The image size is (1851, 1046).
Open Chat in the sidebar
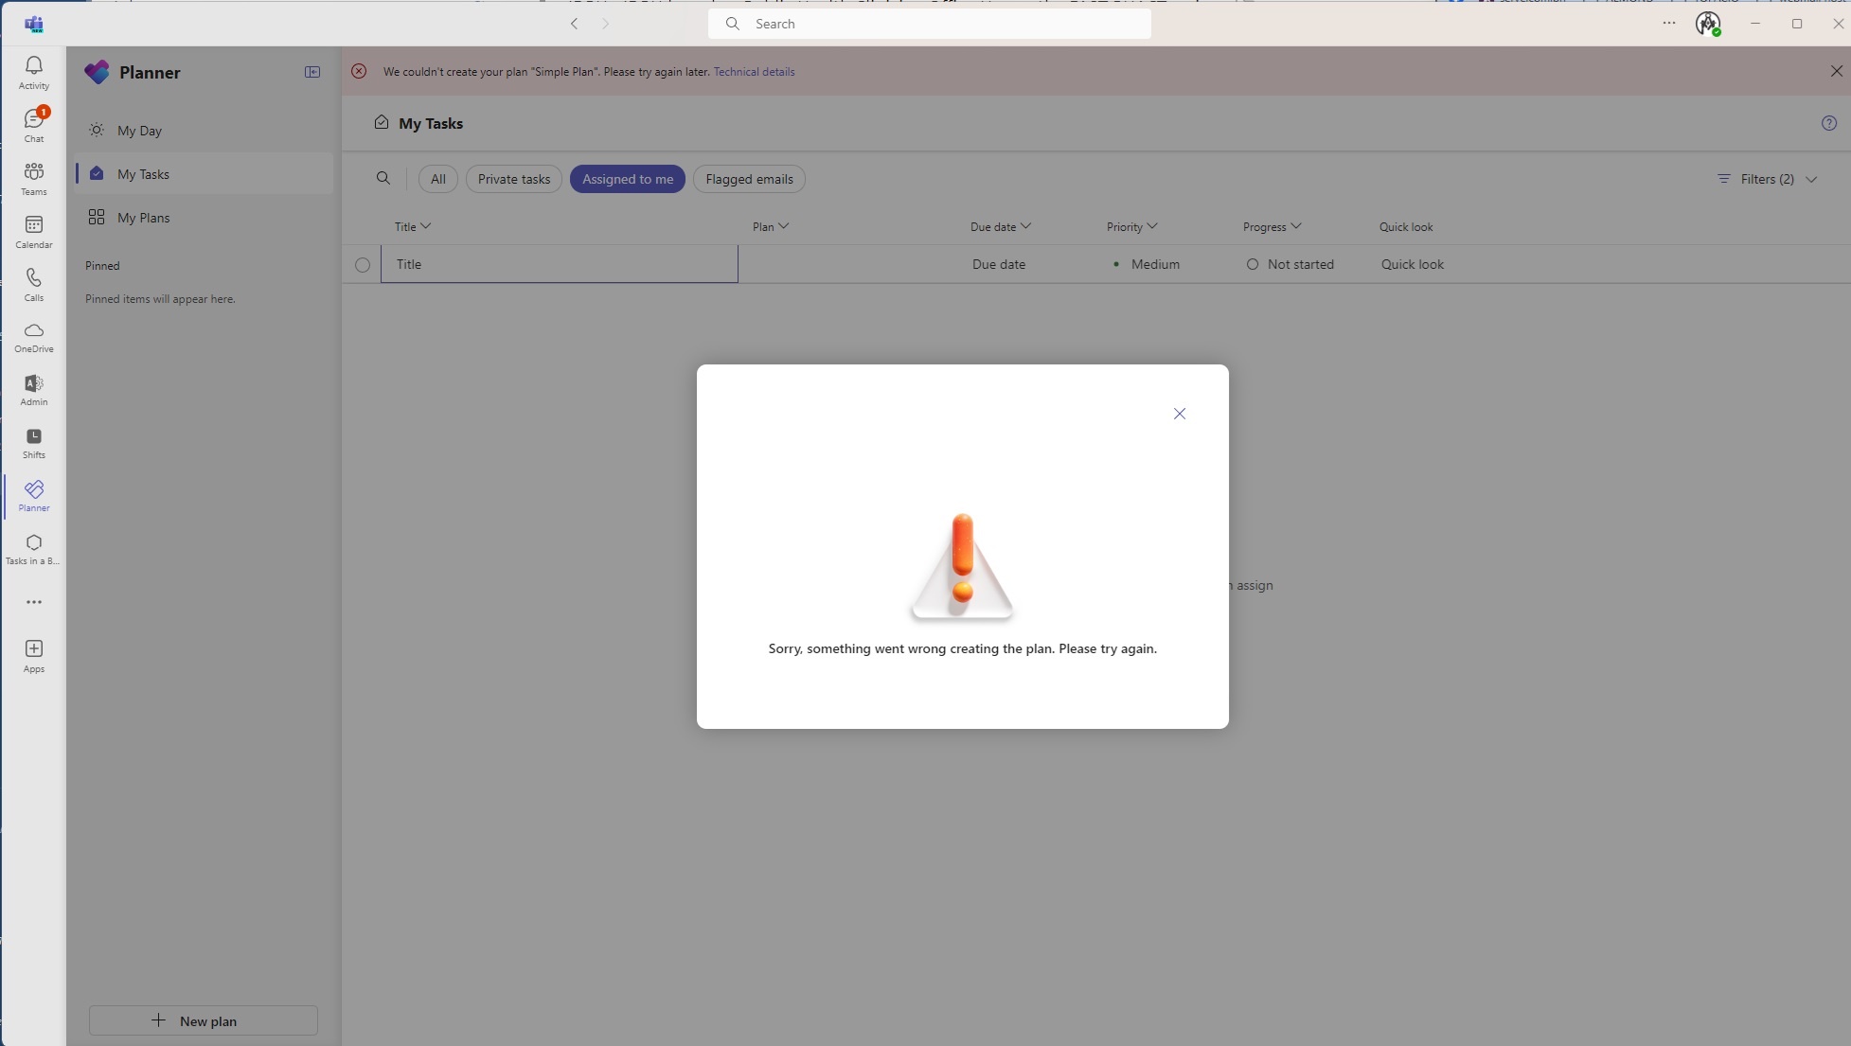coord(34,125)
